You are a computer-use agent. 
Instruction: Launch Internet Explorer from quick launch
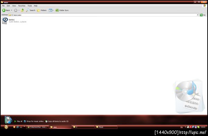coord(18,127)
